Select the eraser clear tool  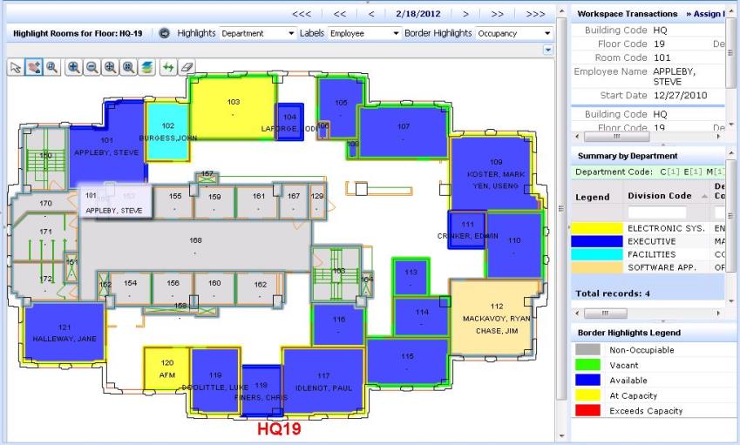coord(187,66)
